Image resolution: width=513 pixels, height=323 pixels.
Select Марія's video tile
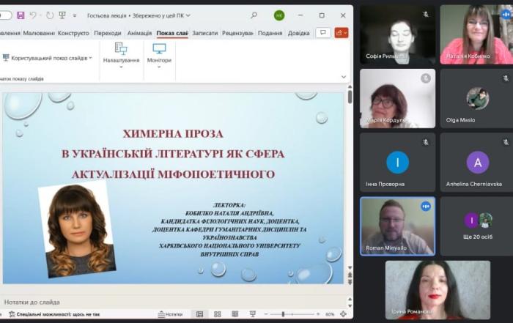pos(397,98)
